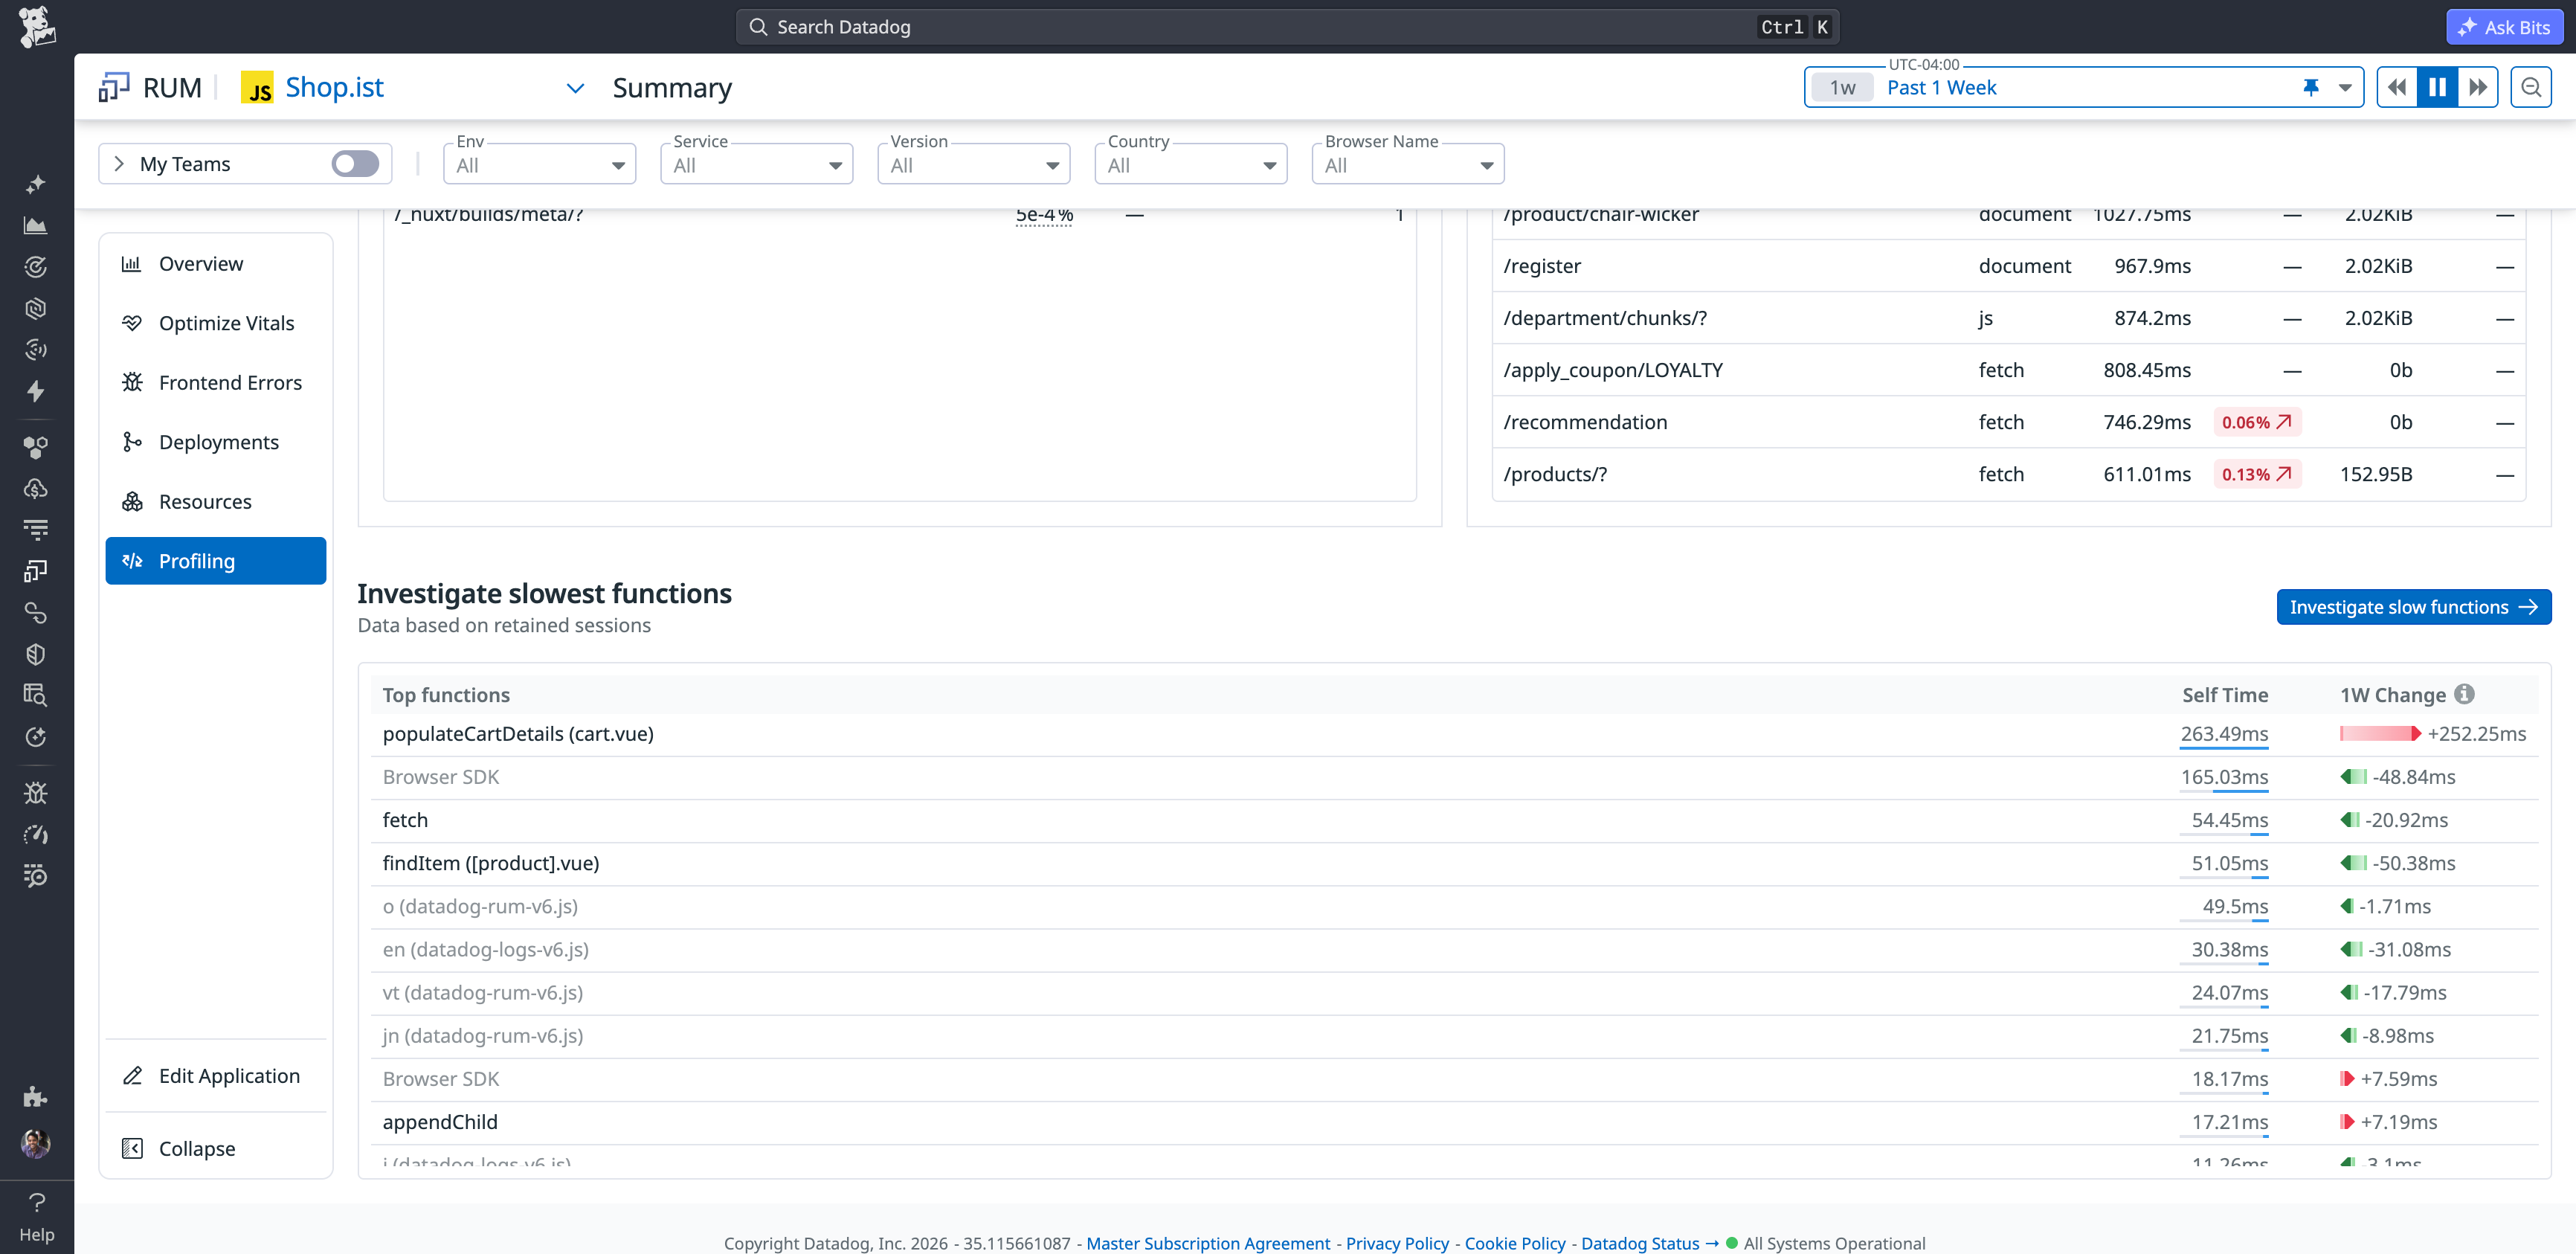Click the 0.13% error rate badge for /products/?
2576x1254 pixels.
point(2257,474)
